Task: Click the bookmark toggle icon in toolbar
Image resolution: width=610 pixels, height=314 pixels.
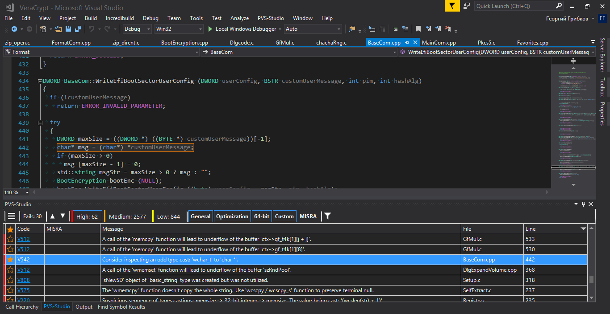Action: click(418, 29)
